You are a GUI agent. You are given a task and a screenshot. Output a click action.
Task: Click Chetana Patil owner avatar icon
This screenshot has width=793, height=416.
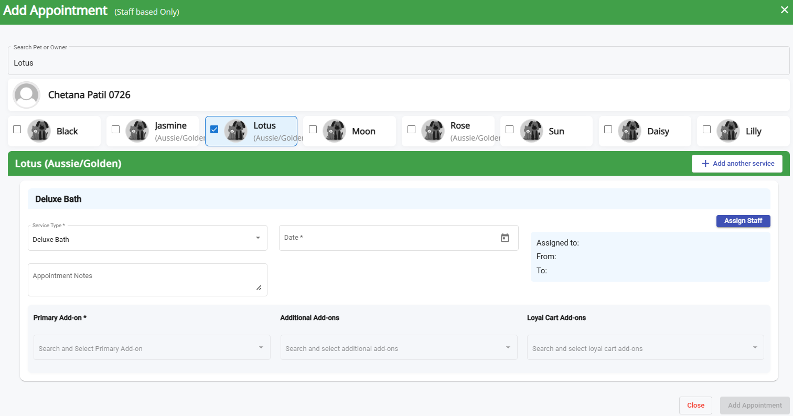click(x=27, y=95)
